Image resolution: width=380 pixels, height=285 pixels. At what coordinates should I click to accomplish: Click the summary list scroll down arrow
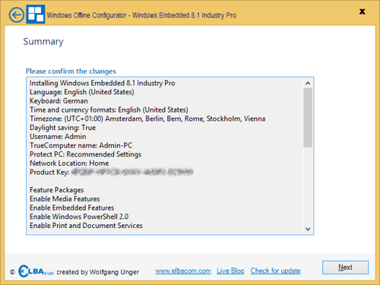[308, 229]
